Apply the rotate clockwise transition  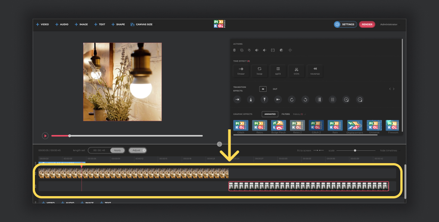tap(292, 99)
